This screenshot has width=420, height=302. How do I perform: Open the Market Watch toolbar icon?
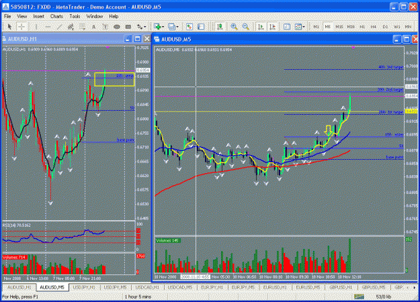click(x=190, y=26)
